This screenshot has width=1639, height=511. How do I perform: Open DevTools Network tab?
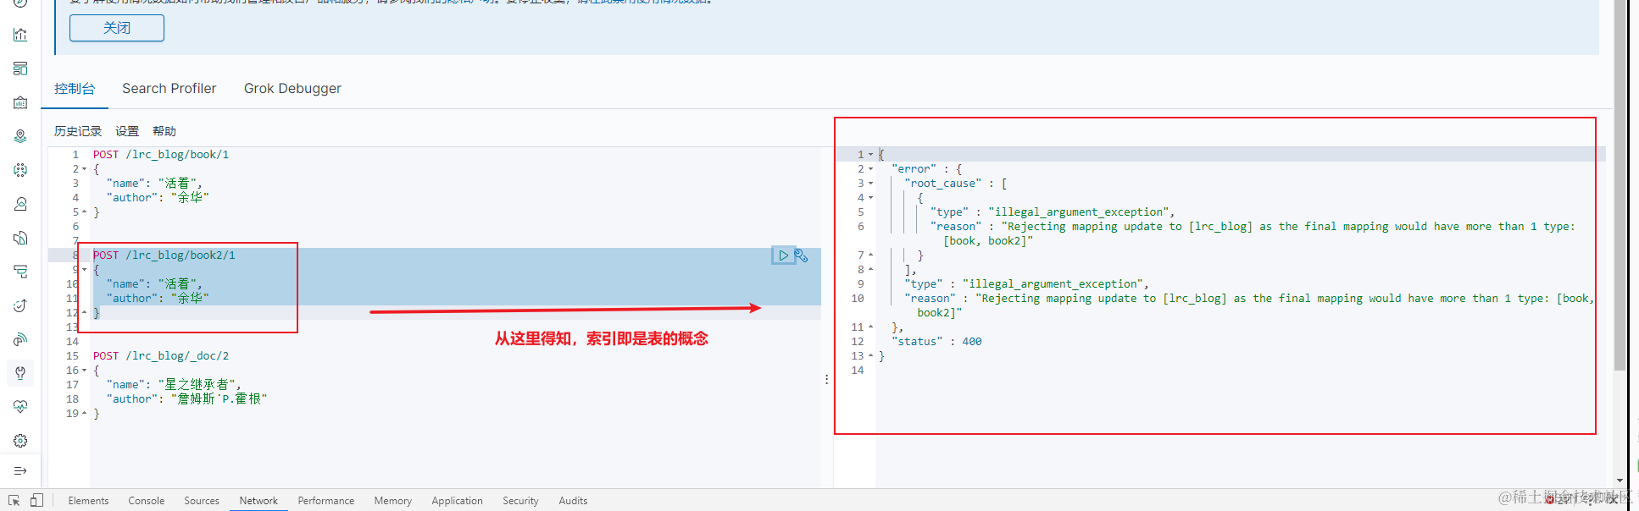(258, 501)
